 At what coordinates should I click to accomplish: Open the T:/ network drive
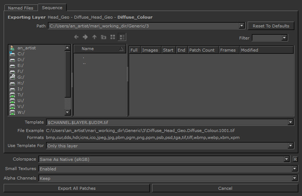[x=20, y=95]
